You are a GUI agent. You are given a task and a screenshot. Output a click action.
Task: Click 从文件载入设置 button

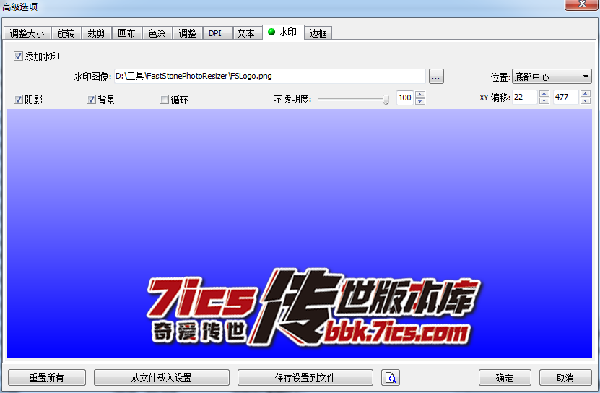162,378
